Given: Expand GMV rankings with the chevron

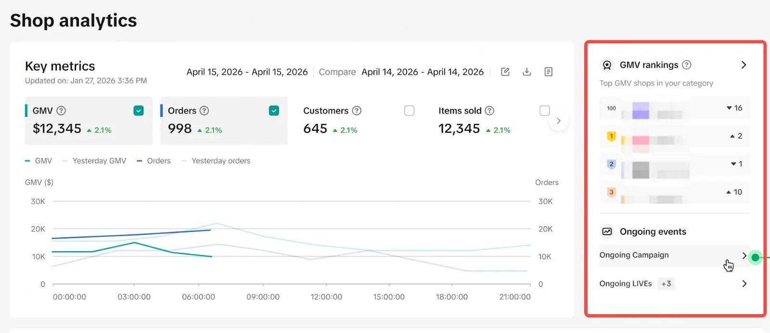Looking at the screenshot, I should pos(744,64).
